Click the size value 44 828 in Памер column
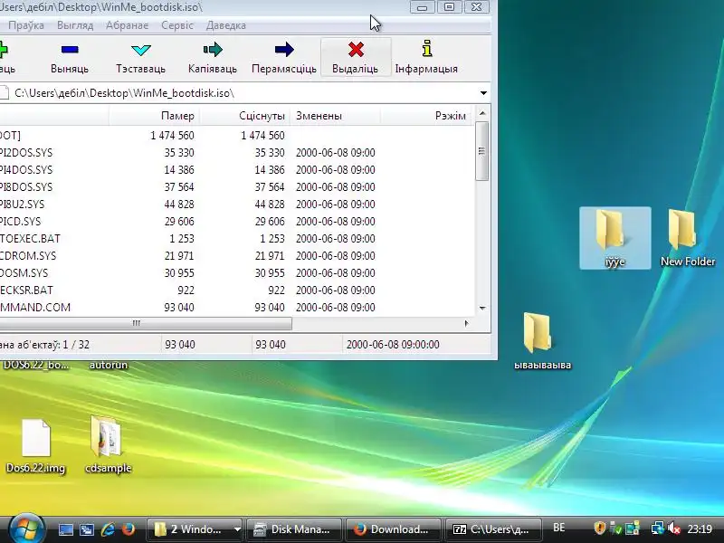This screenshot has height=543, width=724. pyautogui.click(x=178, y=205)
